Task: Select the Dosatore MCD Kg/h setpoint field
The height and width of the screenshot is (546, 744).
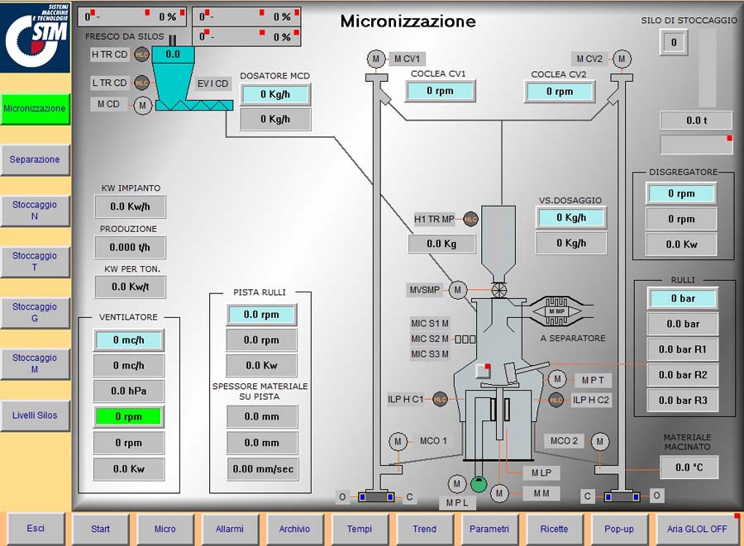Action: click(274, 94)
